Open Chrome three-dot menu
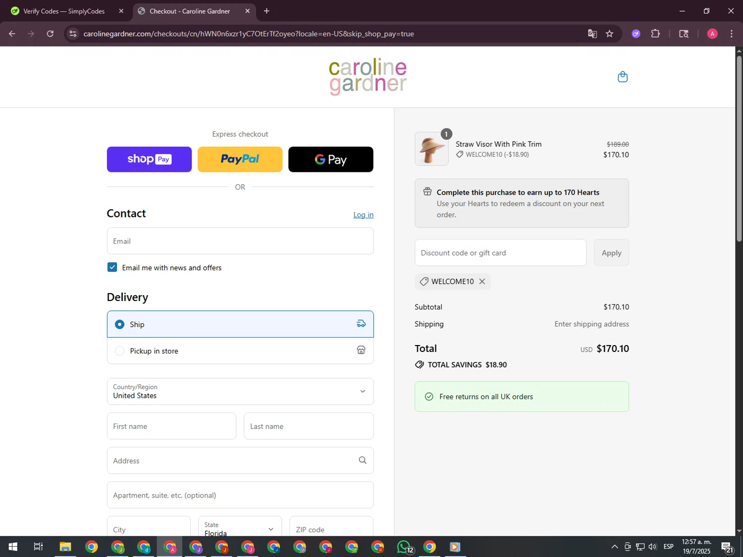Image resolution: width=743 pixels, height=557 pixels. pos(732,34)
